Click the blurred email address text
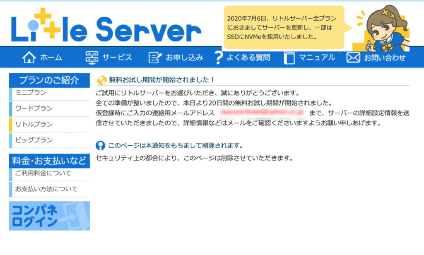The height and width of the screenshot is (255, 424). (x=262, y=113)
